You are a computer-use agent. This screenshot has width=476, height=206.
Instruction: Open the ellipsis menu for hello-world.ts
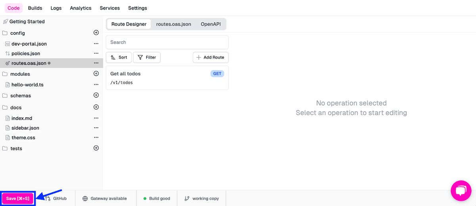96,85
